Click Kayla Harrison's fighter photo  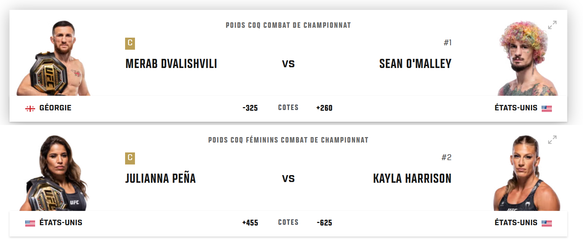pyautogui.click(x=527, y=173)
